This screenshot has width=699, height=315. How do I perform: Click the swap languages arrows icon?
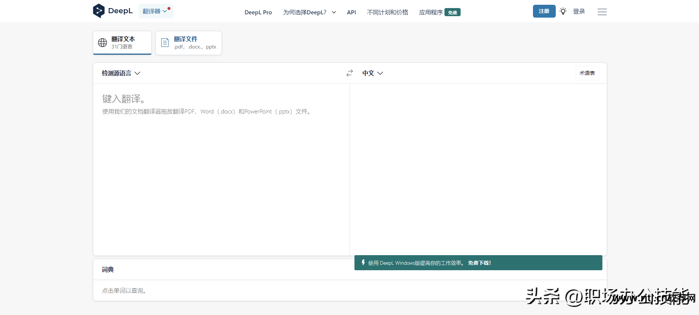349,73
